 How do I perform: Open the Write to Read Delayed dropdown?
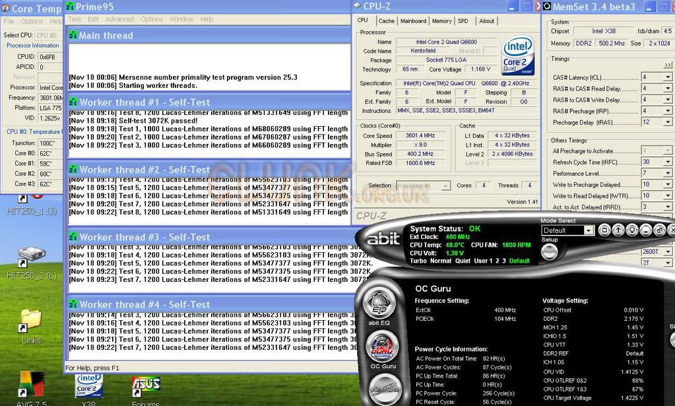[668, 195]
